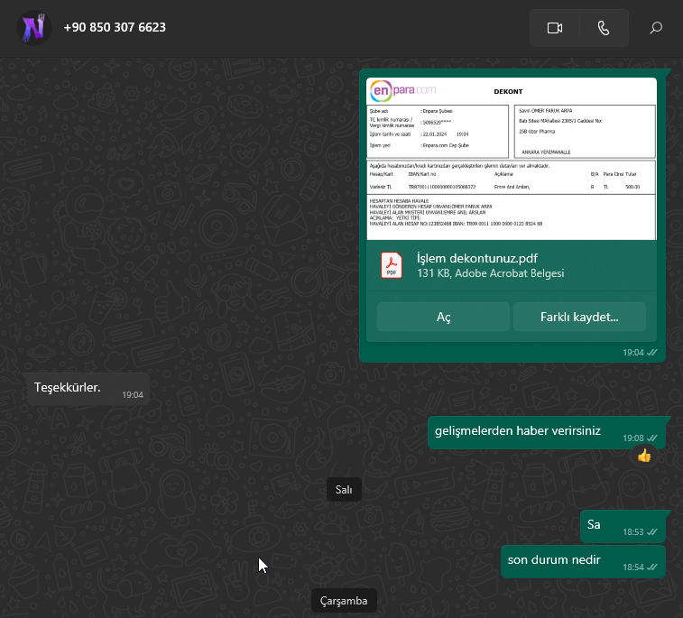The height and width of the screenshot is (618, 683).
Task: Open the thumbs-up reaction on message
Action: (644, 456)
